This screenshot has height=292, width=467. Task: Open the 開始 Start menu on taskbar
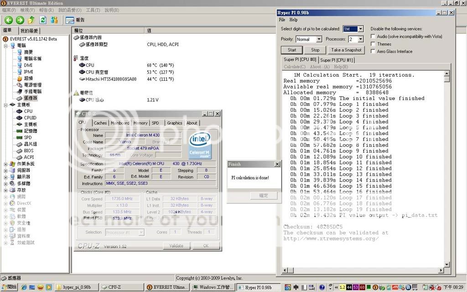tap(9, 287)
